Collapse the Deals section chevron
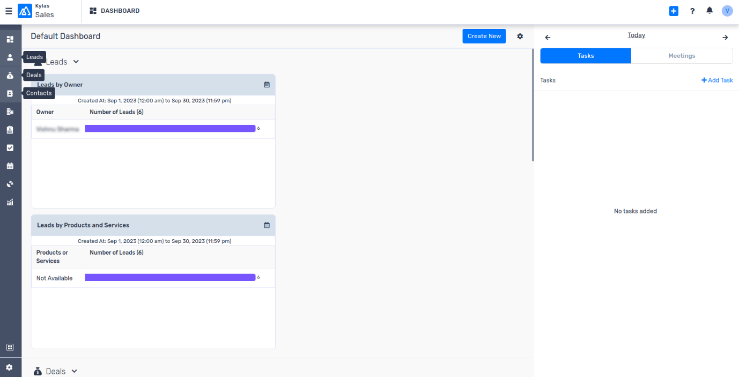The height and width of the screenshot is (377, 739). click(x=75, y=371)
